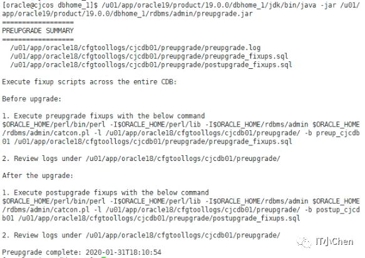Click the last 'Review logs under' line
365x258 pixels.
(141, 235)
